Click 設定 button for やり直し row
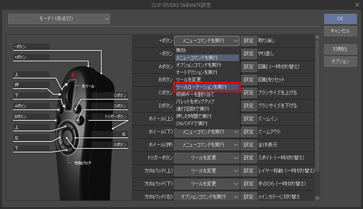 coord(249,54)
